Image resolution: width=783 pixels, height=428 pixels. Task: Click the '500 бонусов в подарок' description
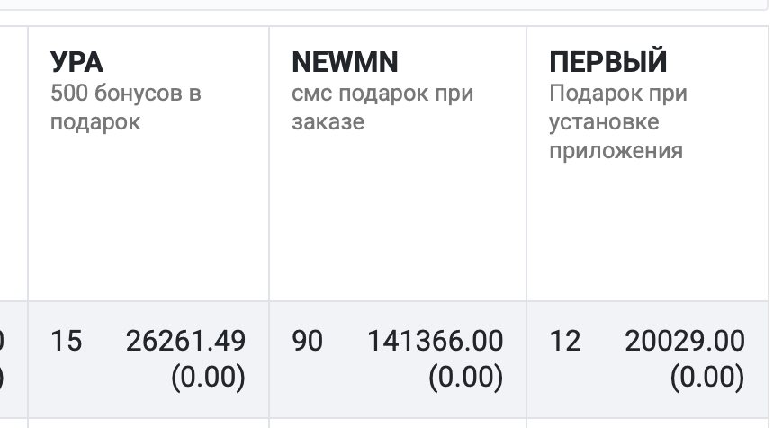(125, 107)
